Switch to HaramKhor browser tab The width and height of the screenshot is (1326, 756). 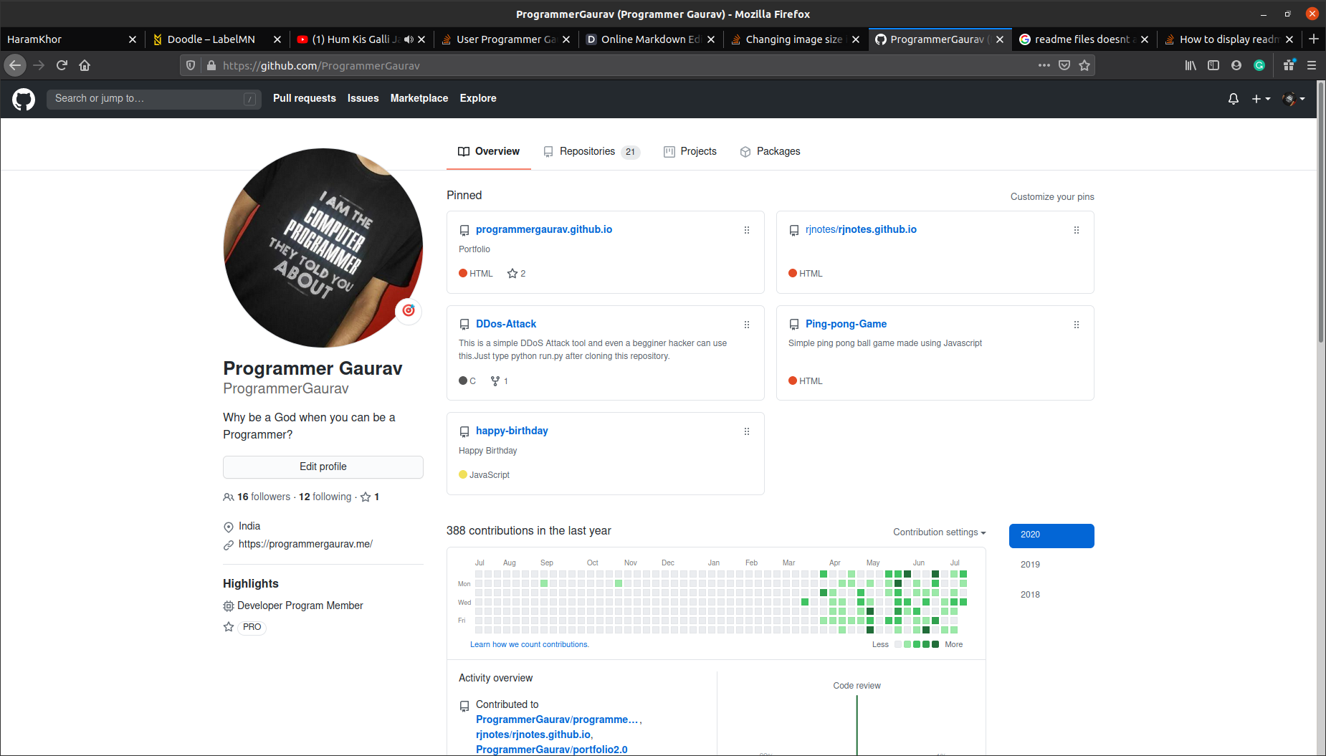72,39
